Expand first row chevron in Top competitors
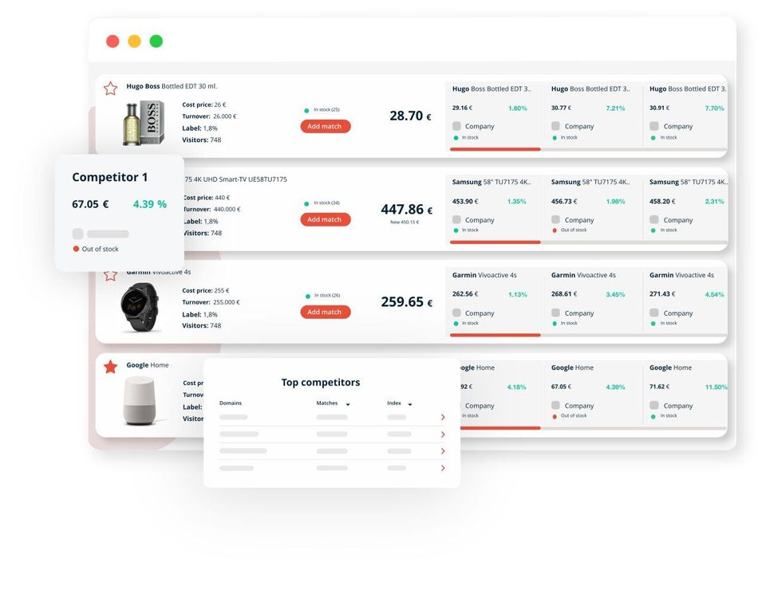The image size is (766, 590). (443, 417)
